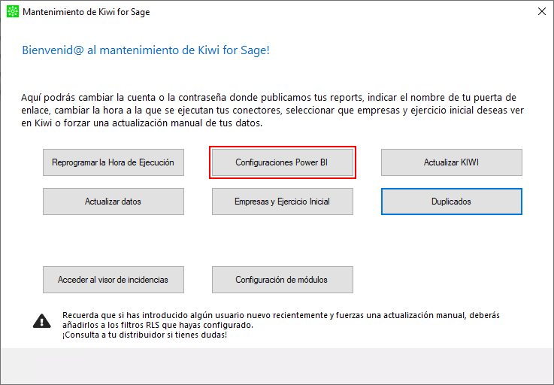
Task: Access Acceder al visor de incidencias
Action: click(114, 280)
